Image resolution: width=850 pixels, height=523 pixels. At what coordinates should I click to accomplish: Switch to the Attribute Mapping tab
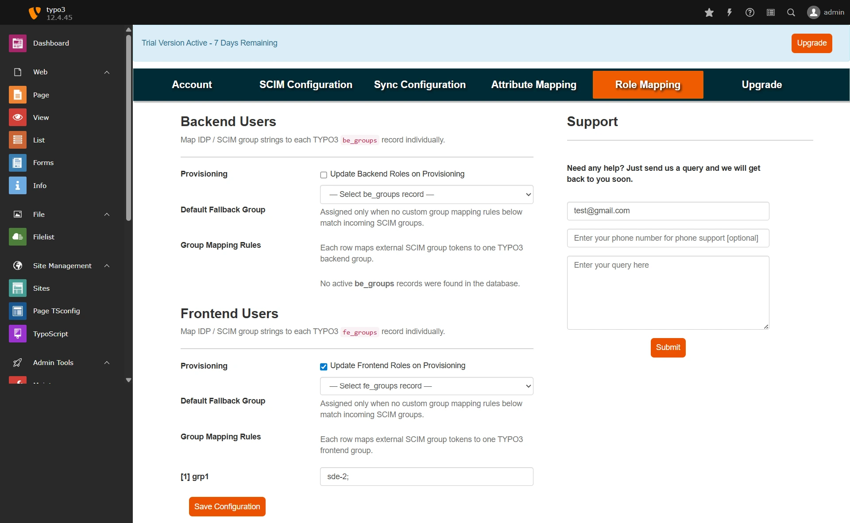534,85
